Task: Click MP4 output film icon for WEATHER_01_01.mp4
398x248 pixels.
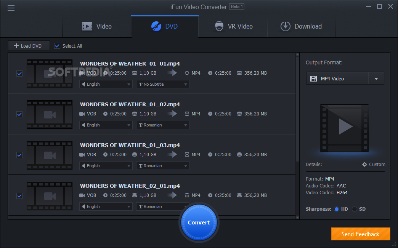Action: [x=187, y=73]
